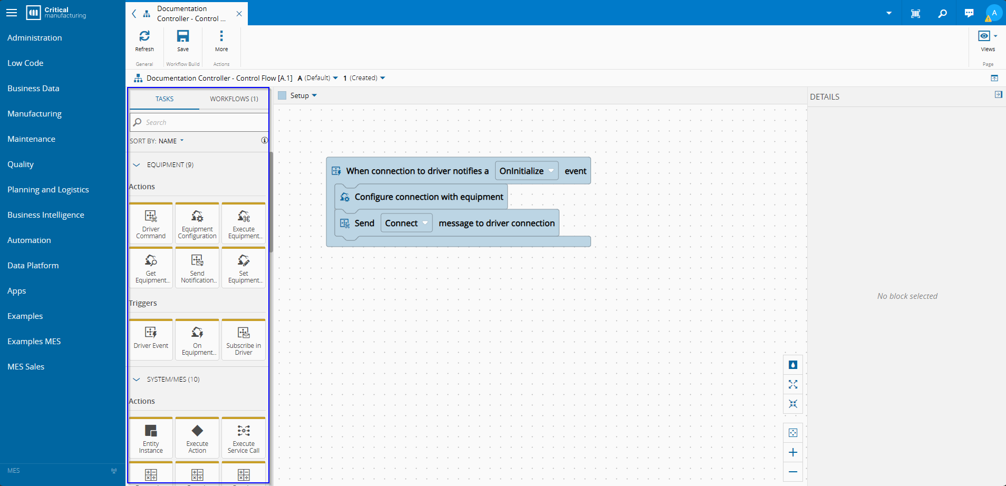Click the fit to screen expand icon

pos(792,384)
